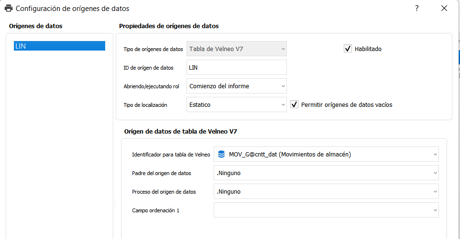460x239 pixels.
Task: Toggle the Habilitado checkbox
Action: point(348,49)
